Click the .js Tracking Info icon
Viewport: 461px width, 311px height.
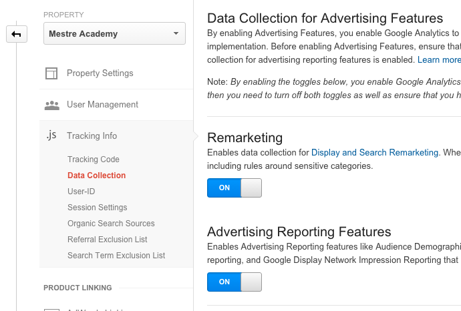point(51,136)
